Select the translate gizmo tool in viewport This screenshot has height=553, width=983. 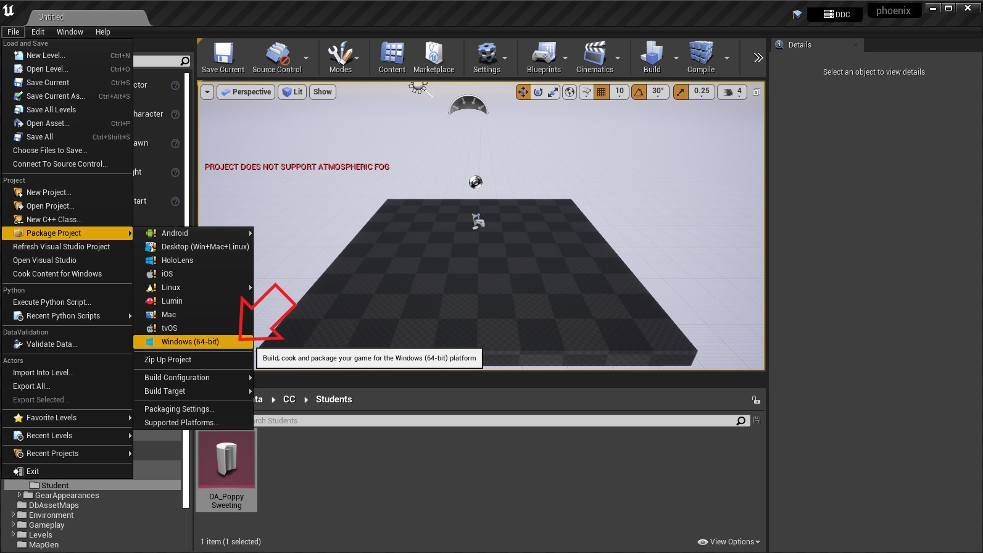point(523,92)
